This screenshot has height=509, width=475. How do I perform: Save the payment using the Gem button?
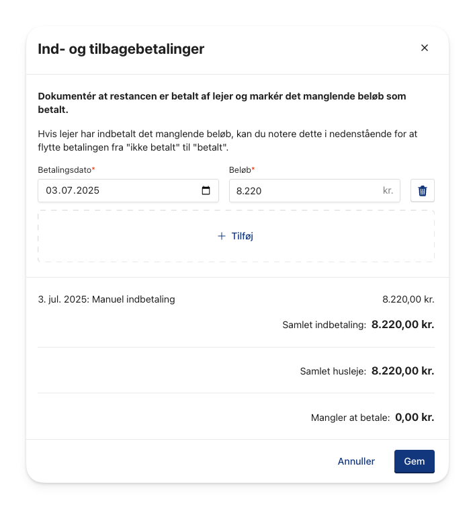pos(415,461)
